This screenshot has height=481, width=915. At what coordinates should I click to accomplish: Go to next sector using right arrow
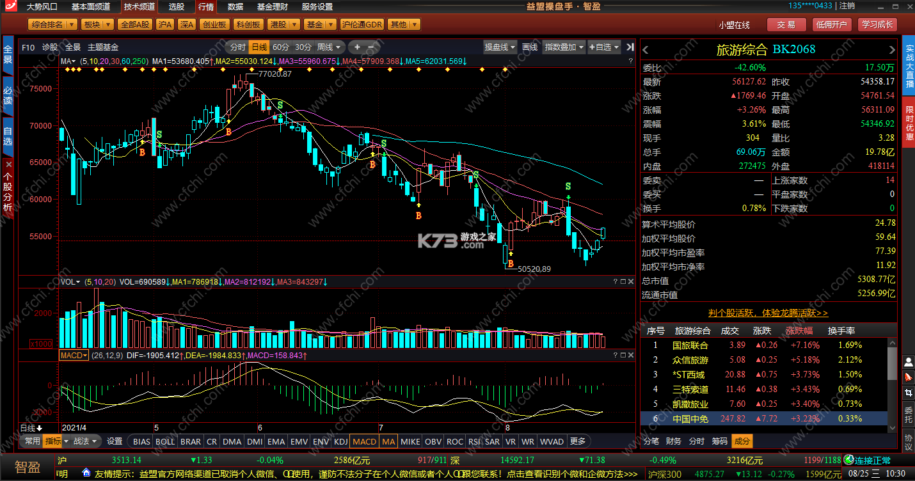click(x=892, y=50)
